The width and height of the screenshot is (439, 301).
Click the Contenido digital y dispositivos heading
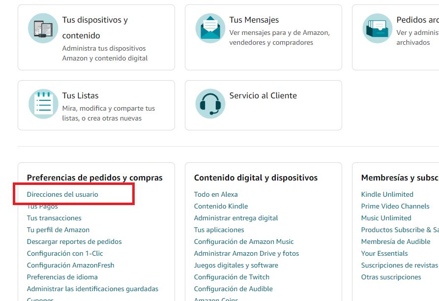pyautogui.click(x=256, y=178)
